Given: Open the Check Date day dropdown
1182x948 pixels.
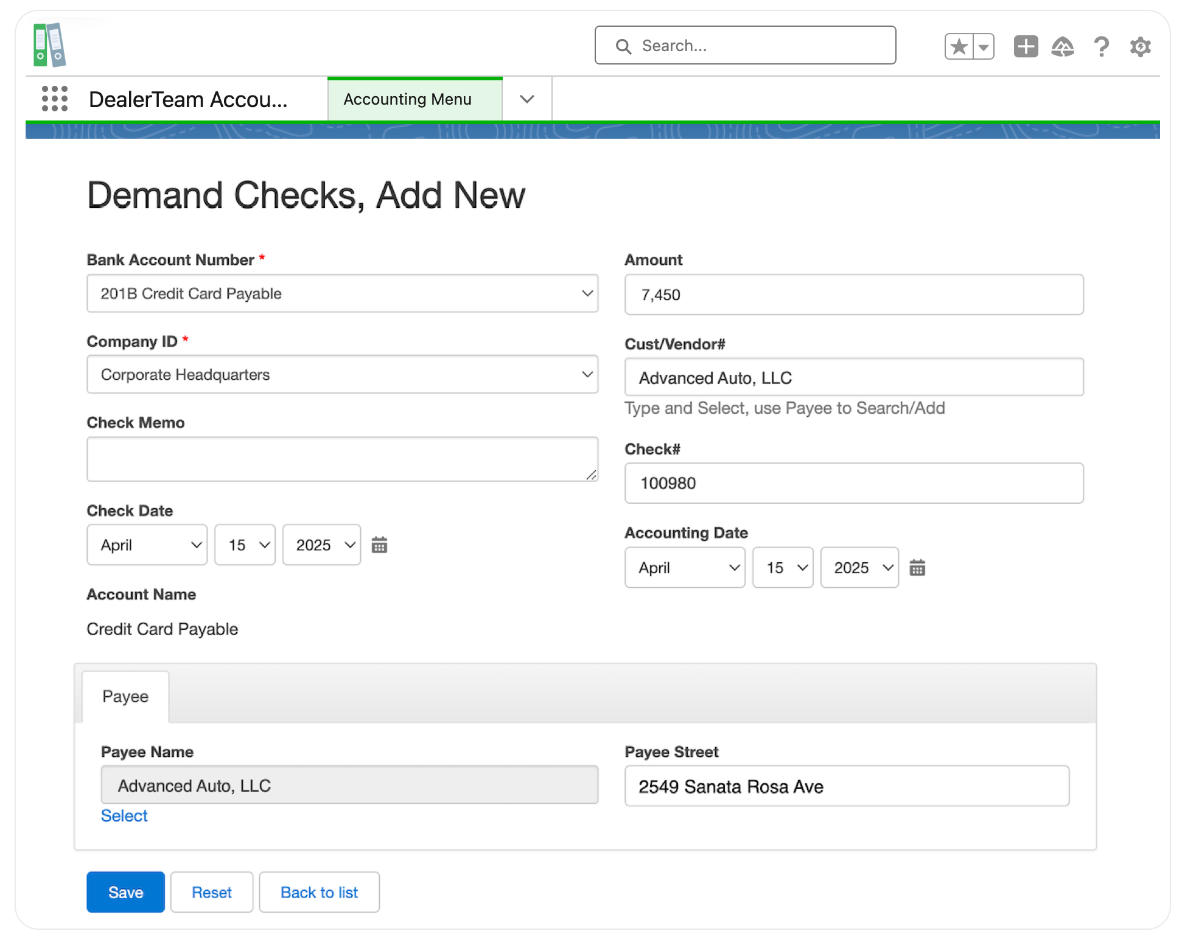Looking at the screenshot, I should (x=245, y=545).
